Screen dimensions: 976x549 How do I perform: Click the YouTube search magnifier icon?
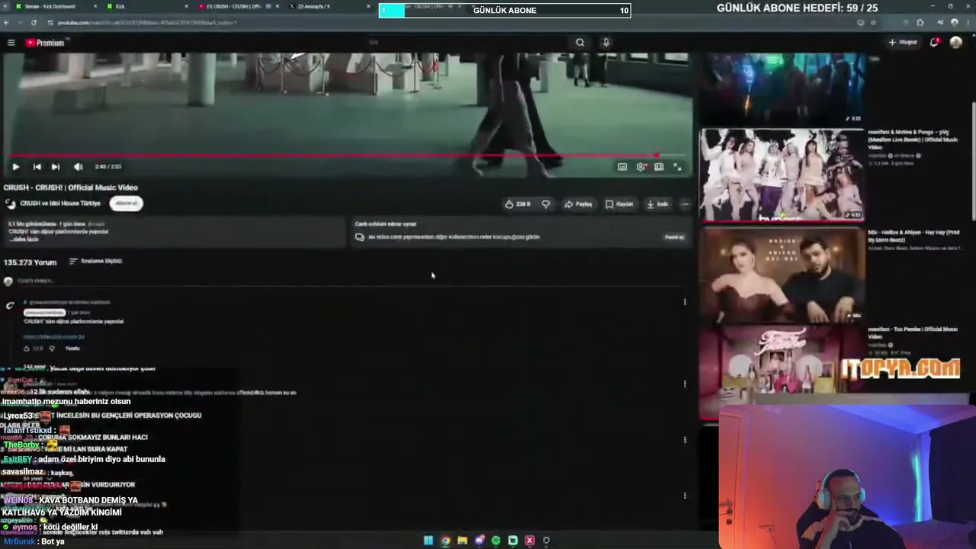580,43
